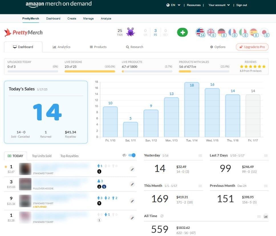276x236 pixels.
Task: Open Previous Month list icon
Action: 266,186
